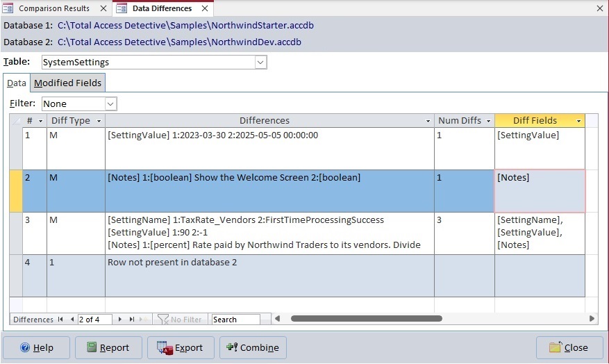Export the data differences
The width and height of the screenshot is (609, 364).
tap(180, 347)
